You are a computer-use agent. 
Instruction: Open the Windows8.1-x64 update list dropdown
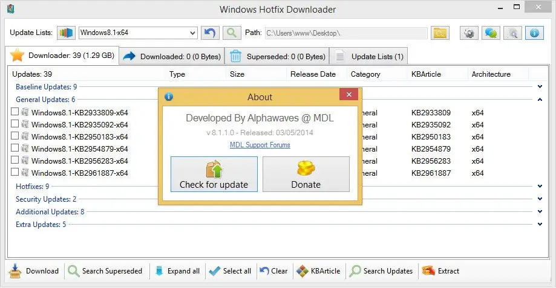pyautogui.click(x=192, y=33)
